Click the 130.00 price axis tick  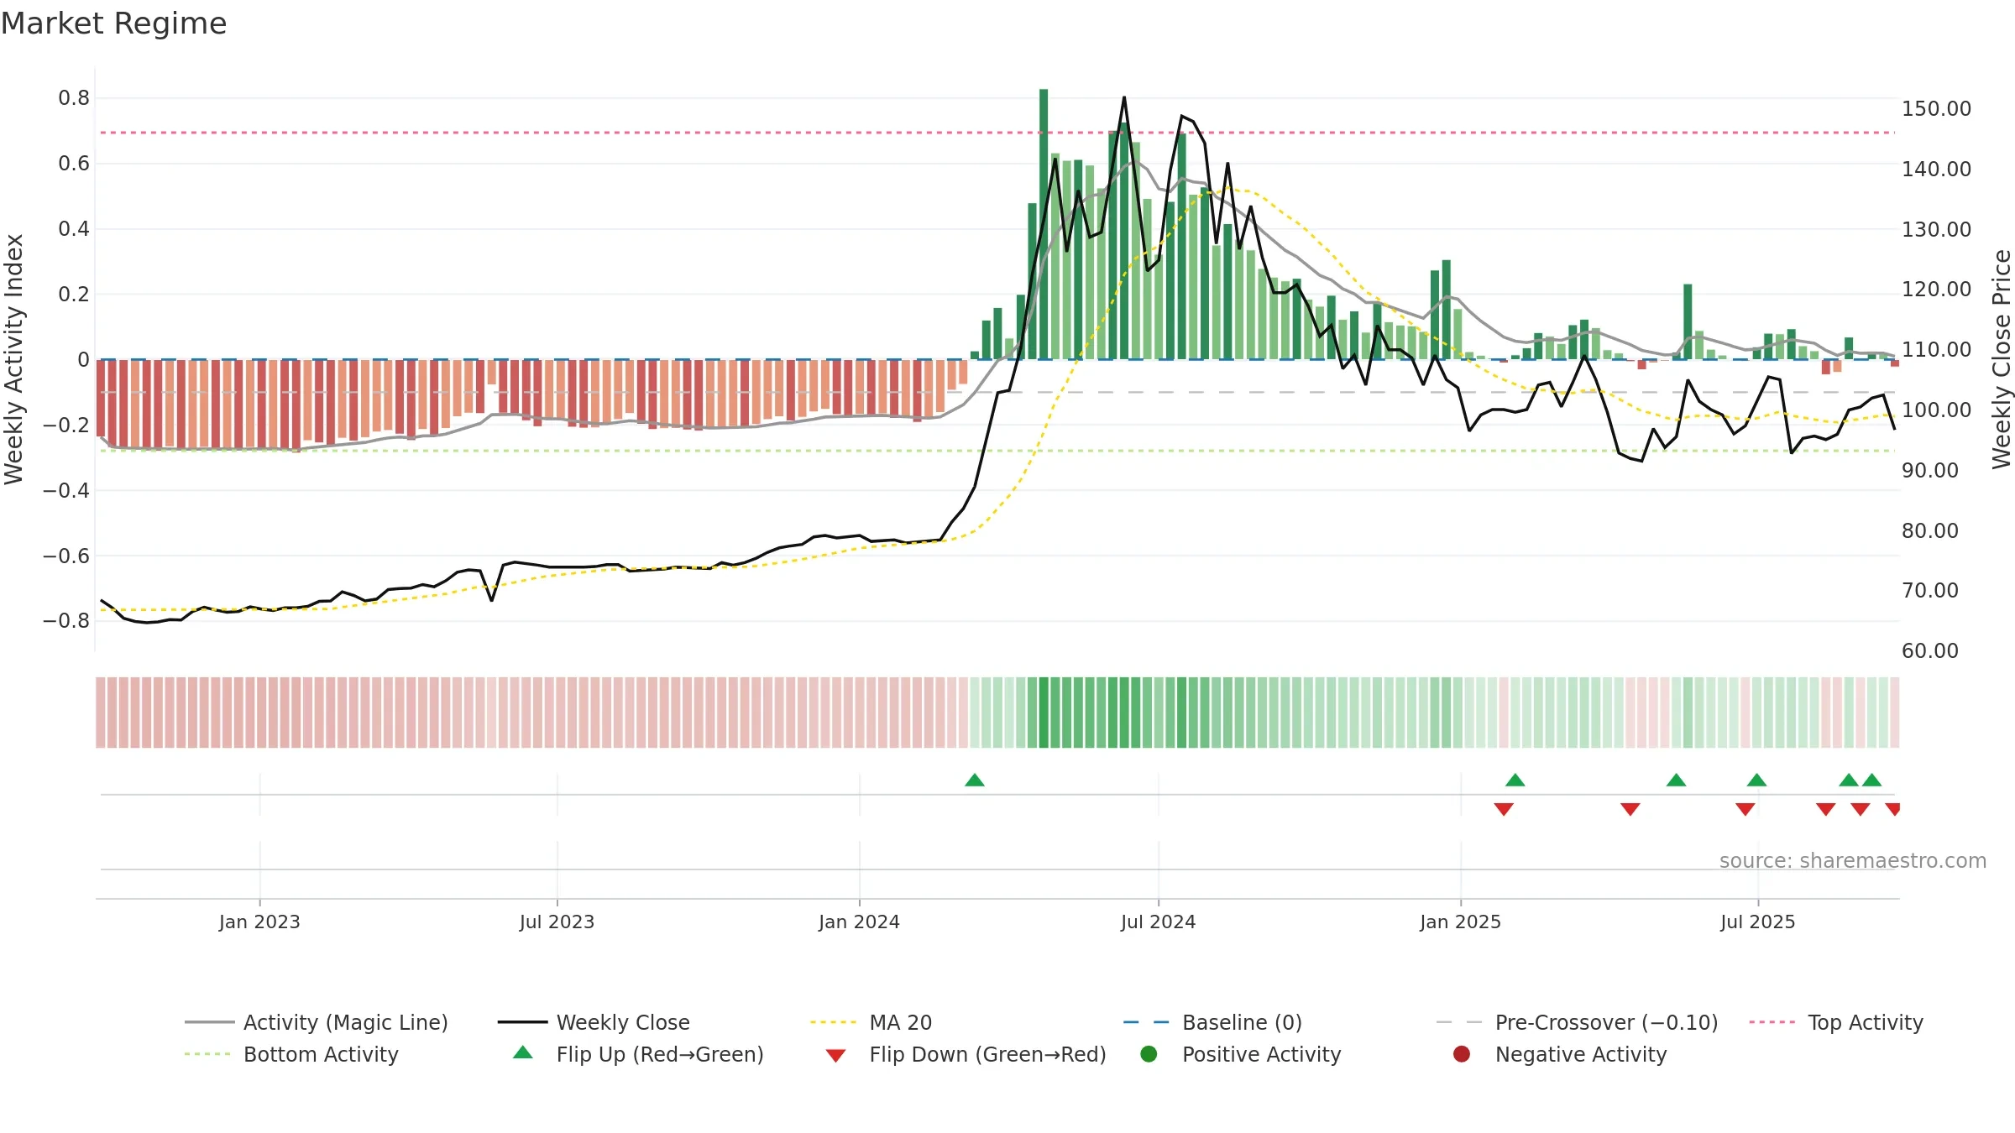[x=1936, y=230]
